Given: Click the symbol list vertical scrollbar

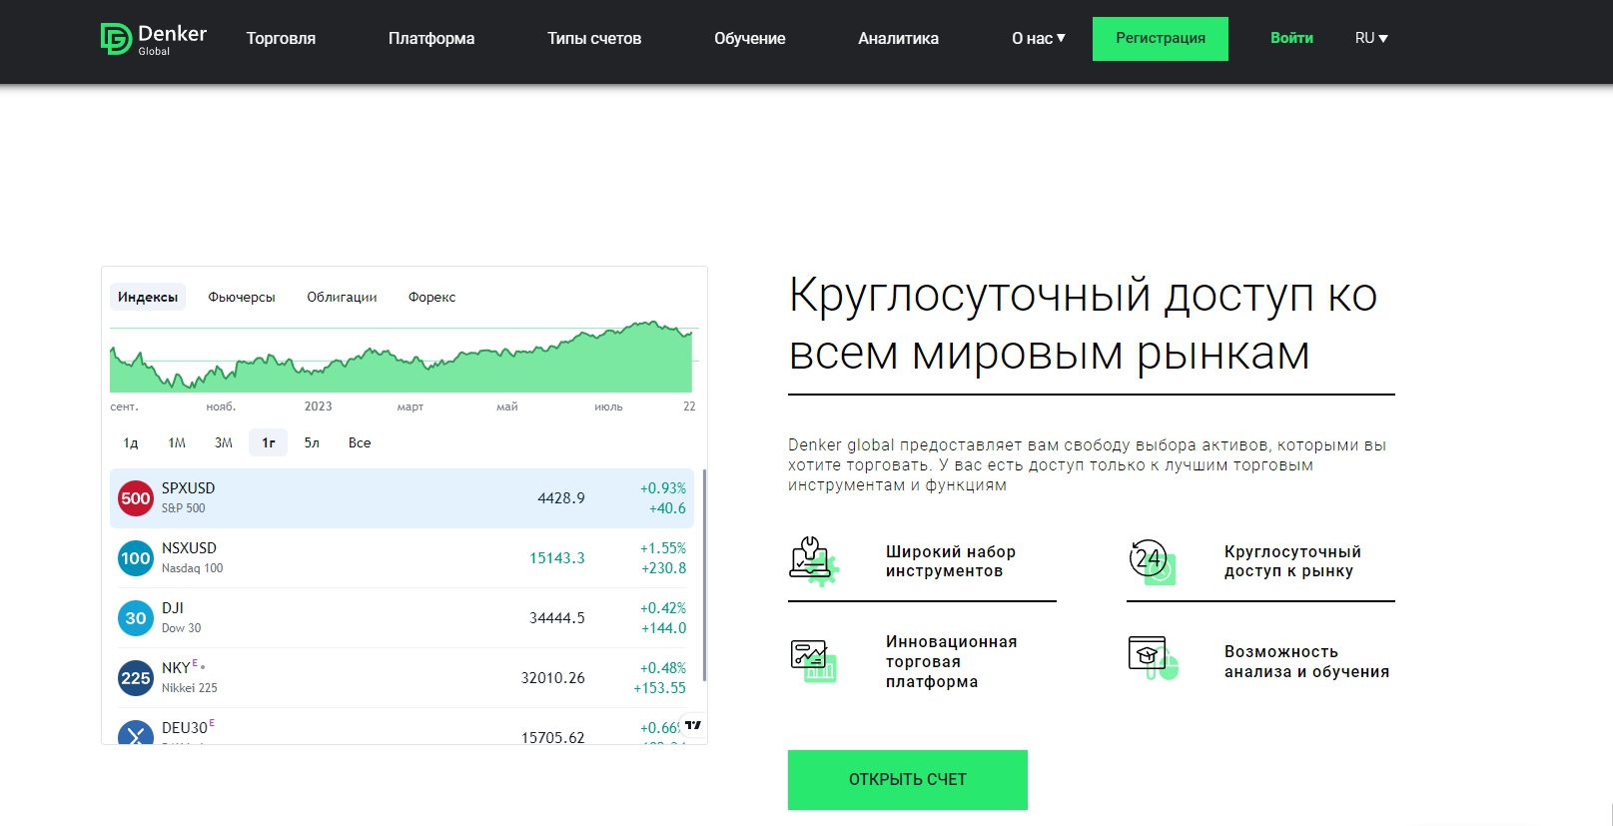Looking at the screenshot, I should (704, 574).
